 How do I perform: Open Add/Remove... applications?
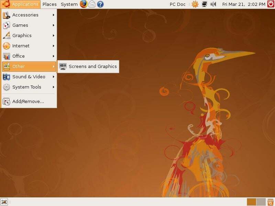[x=27, y=101]
